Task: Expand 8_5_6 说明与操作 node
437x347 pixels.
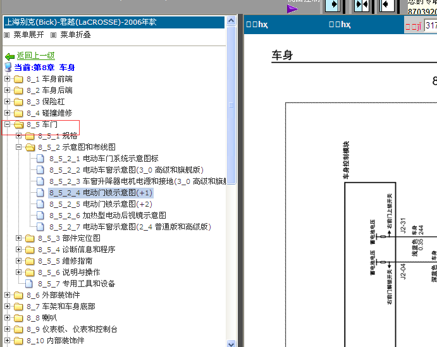Action: (19, 272)
